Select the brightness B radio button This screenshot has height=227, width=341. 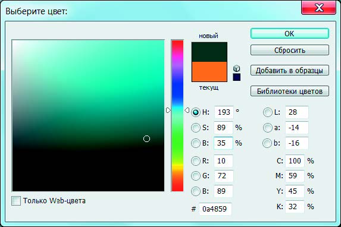click(196, 143)
